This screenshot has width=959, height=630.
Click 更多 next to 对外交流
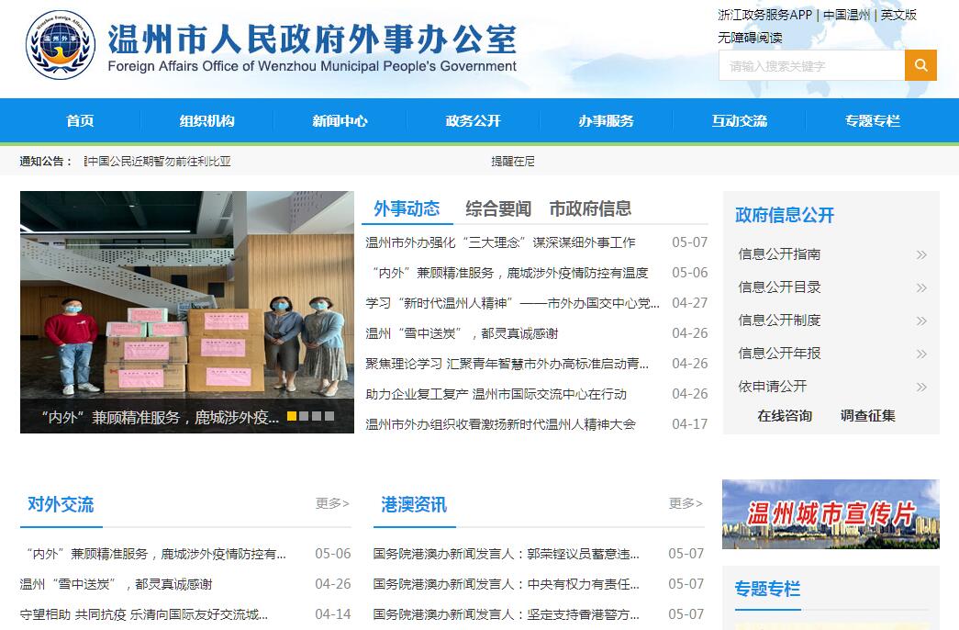[x=332, y=503]
